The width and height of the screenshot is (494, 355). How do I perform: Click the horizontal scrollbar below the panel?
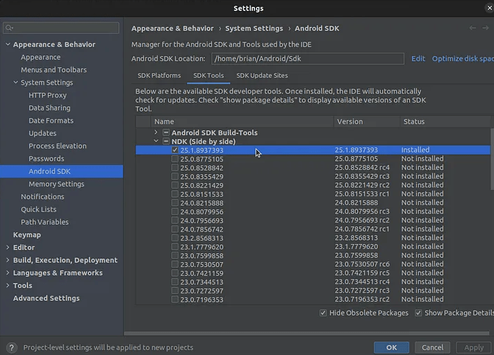coord(306,334)
